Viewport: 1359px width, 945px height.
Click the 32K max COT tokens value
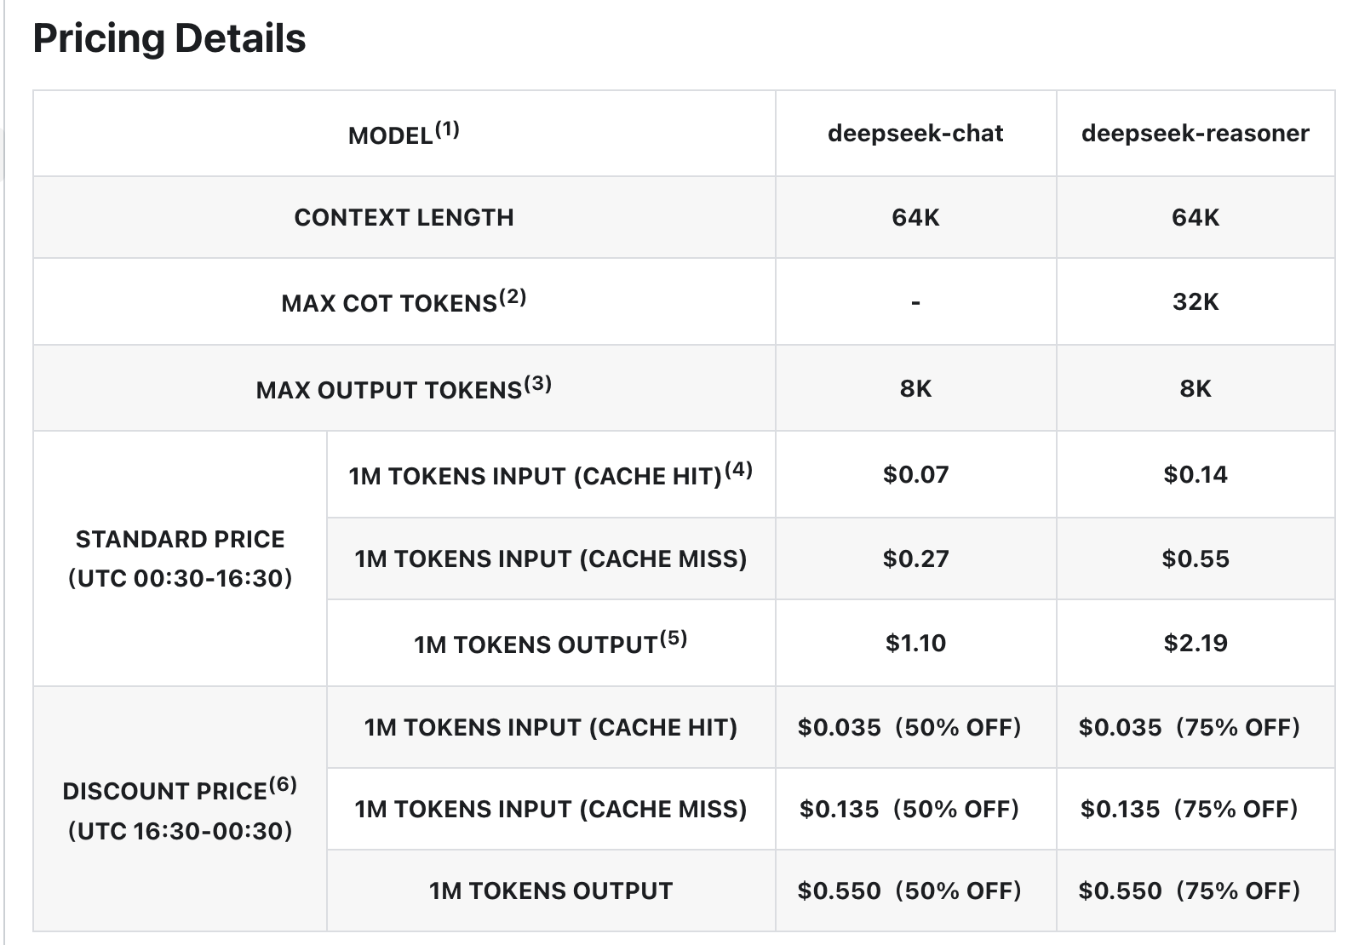1195,302
